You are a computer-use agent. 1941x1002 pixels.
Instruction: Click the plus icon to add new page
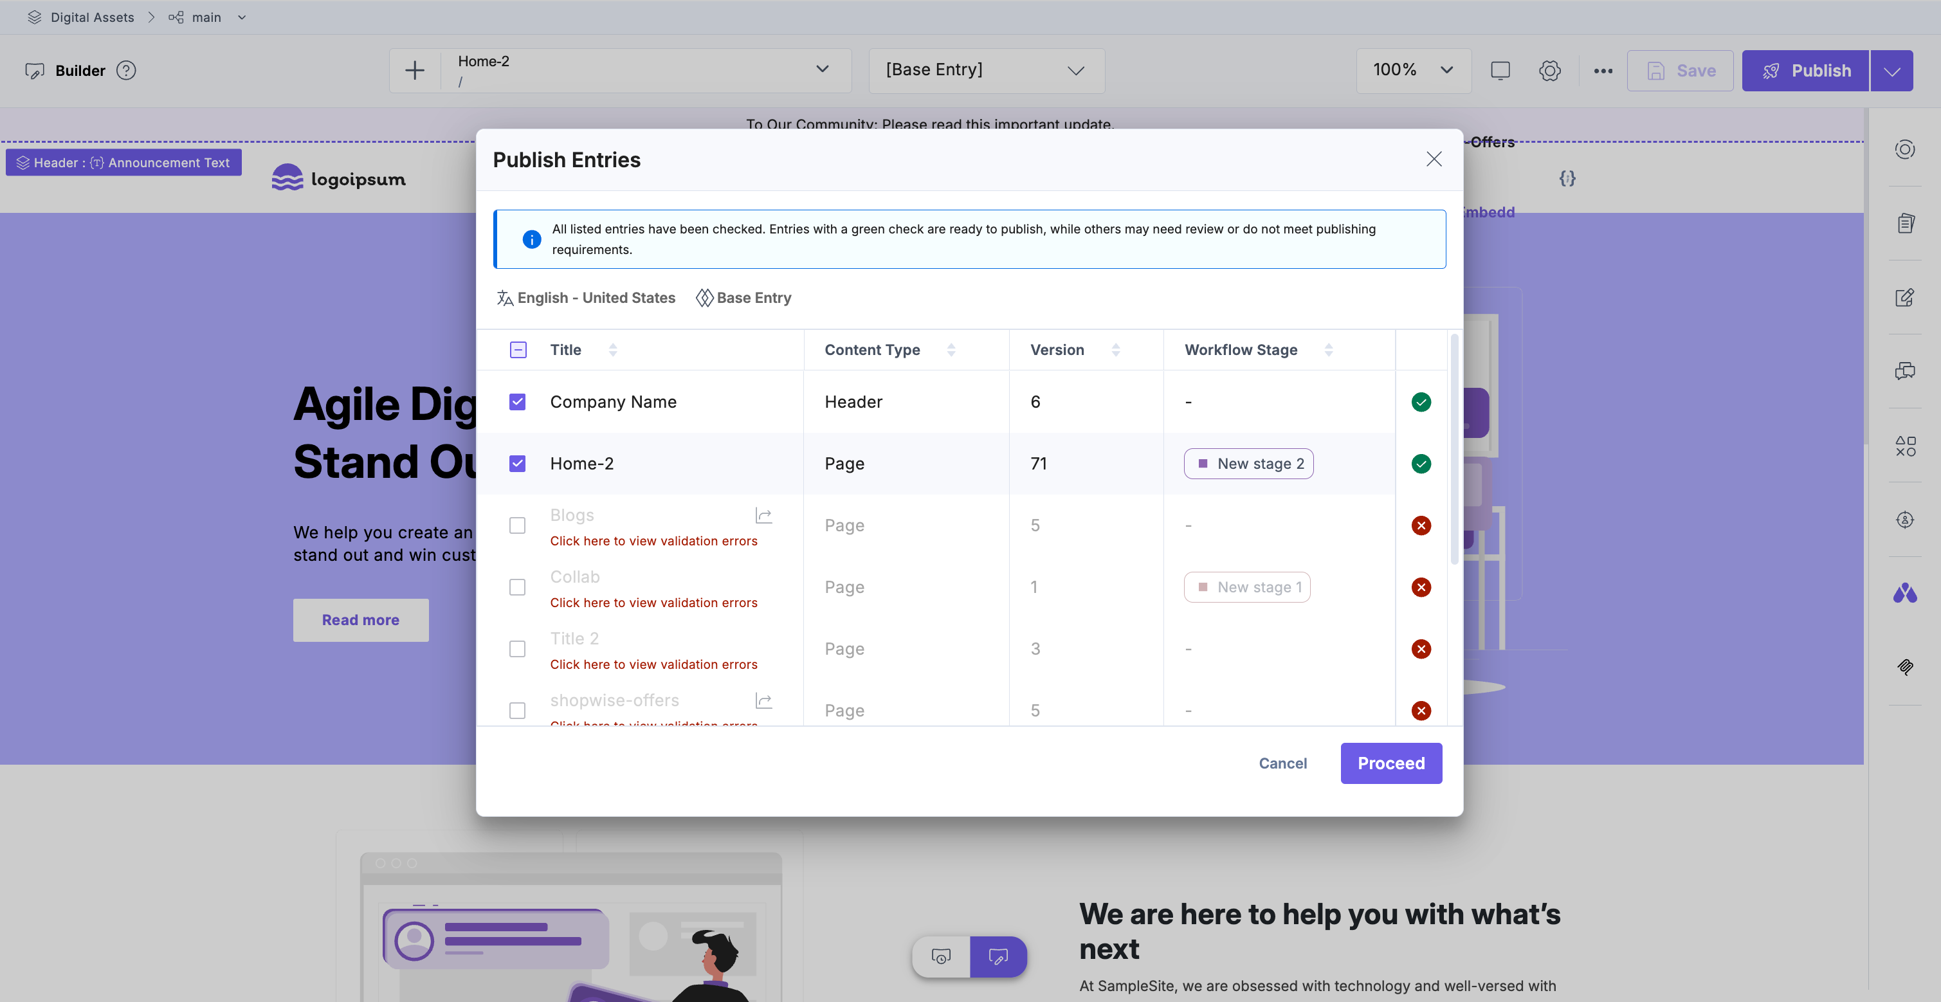click(x=414, y=71)
